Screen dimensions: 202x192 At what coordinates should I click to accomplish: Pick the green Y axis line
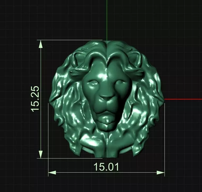tap(107, 20)
